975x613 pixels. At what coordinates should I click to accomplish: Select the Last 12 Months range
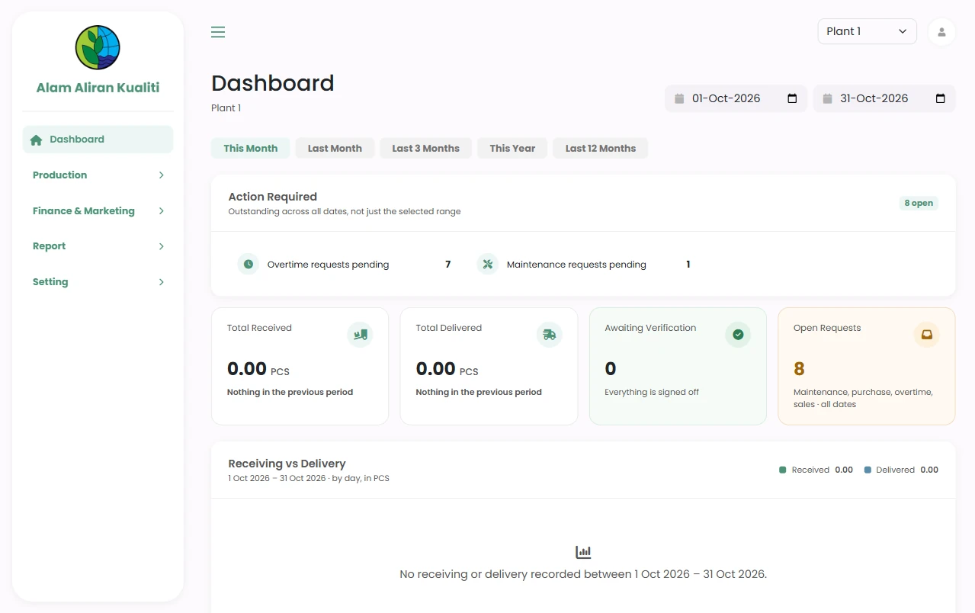click(x=601, y=148)
